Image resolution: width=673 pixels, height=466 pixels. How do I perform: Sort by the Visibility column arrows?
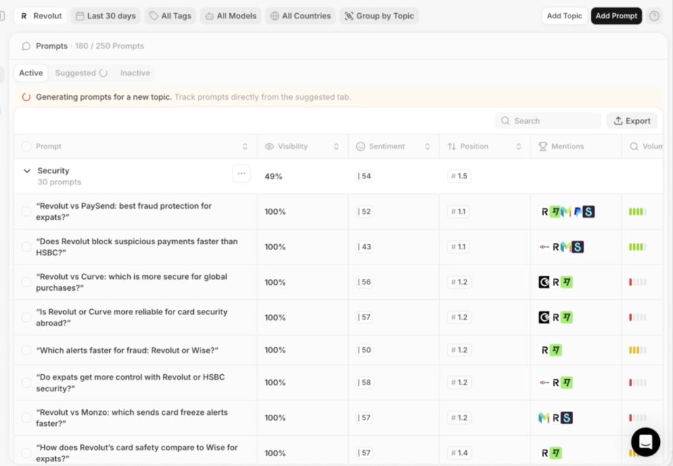point(336,146)
